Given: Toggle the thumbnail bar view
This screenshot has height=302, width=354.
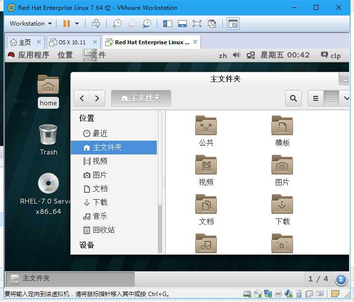Looking at the screenshot, I should tap(182, 24).
